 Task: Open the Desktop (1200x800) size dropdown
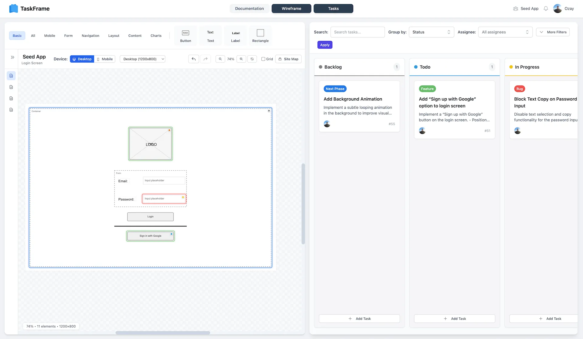point(142,59)
